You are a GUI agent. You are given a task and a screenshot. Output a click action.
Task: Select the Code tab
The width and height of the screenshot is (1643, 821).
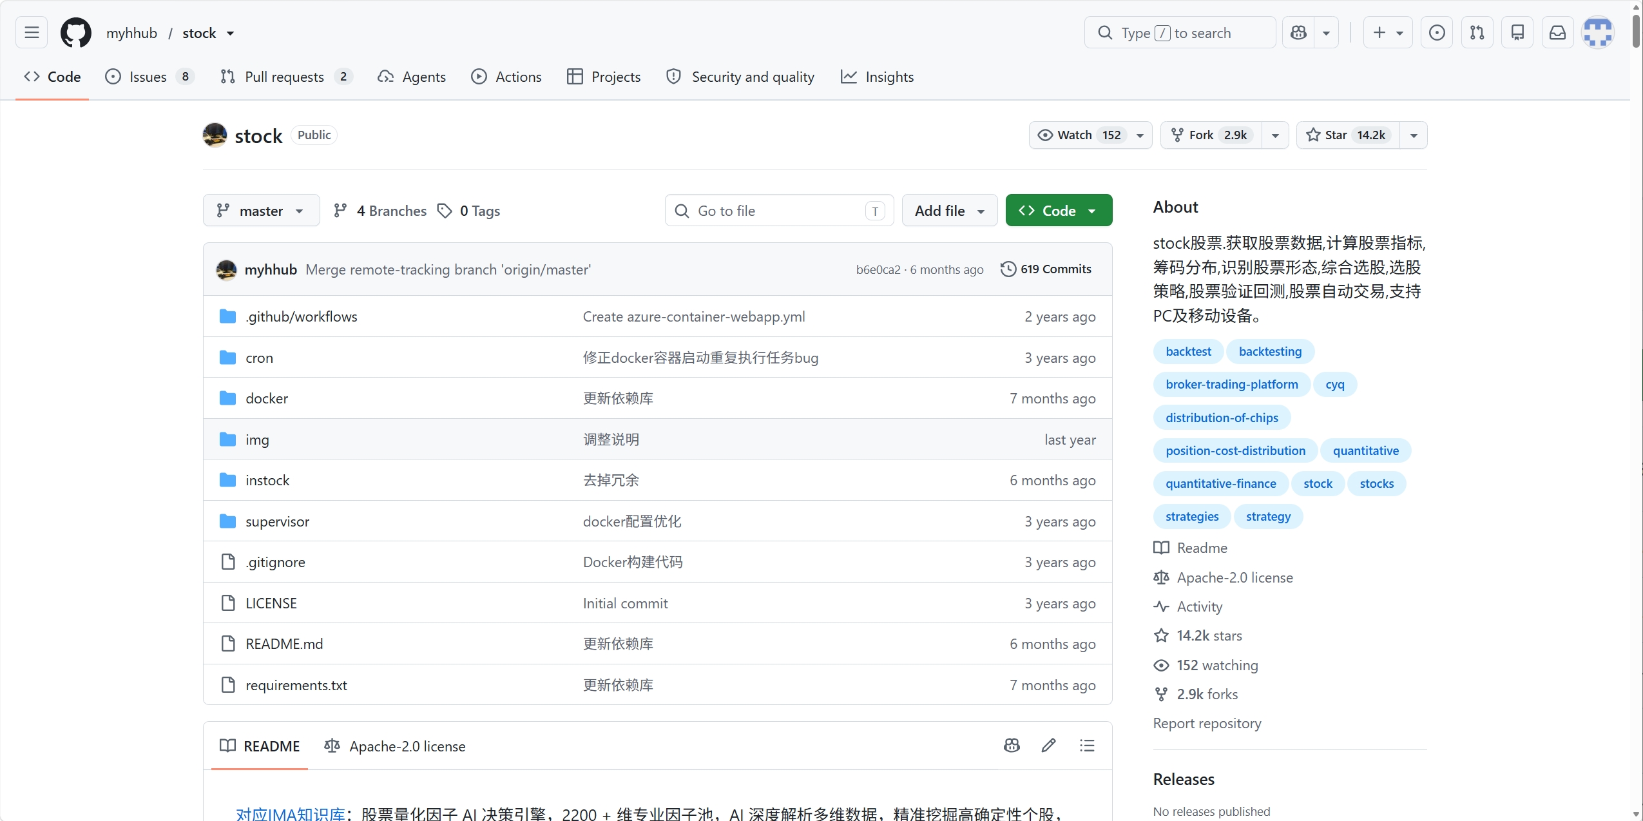pos(52,77)
